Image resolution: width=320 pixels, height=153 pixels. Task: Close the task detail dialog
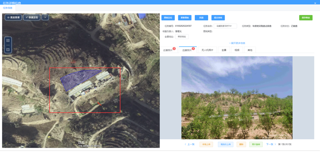(x=315, y=3)
